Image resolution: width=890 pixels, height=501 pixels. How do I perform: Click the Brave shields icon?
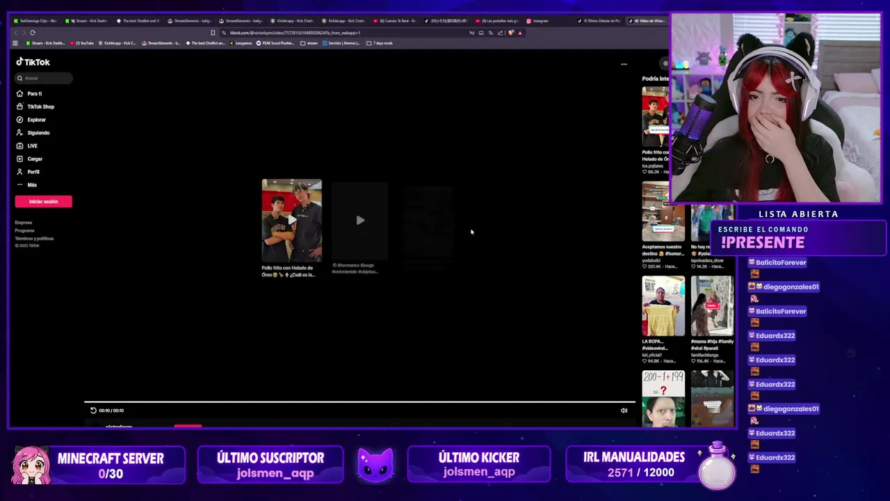511,33
